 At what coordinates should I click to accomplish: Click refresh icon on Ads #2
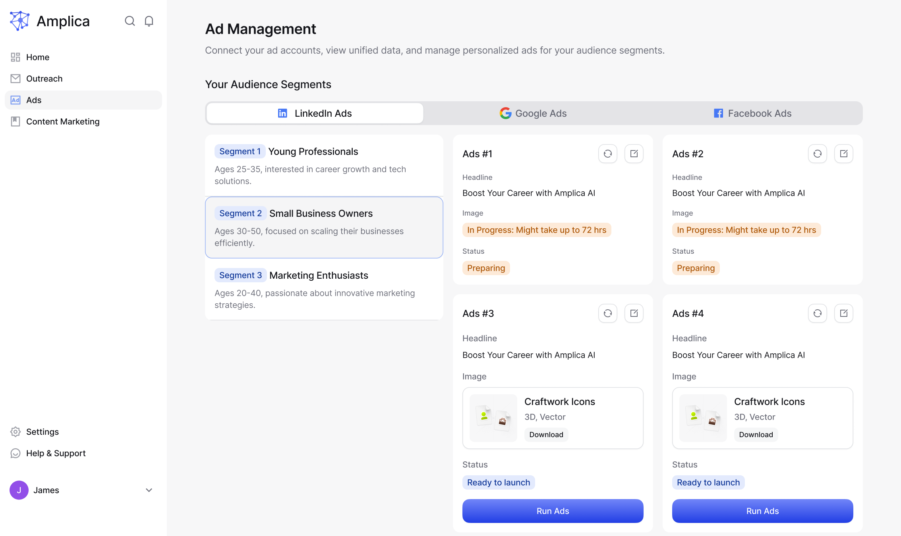pyautogui.click(x=817, y=154)
